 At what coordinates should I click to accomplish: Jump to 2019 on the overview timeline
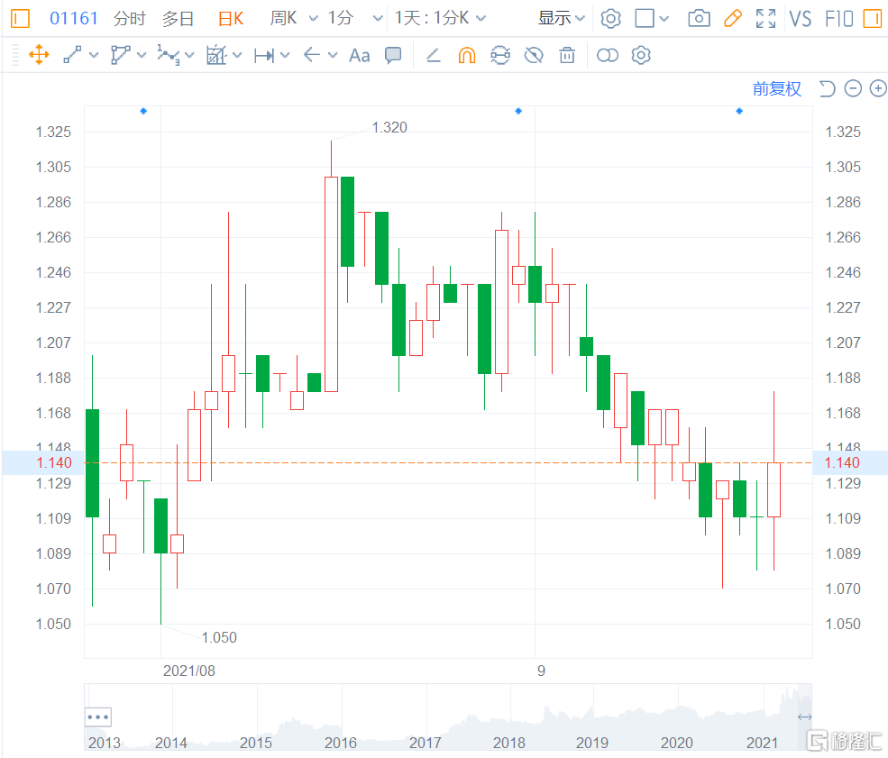point(591,743)
